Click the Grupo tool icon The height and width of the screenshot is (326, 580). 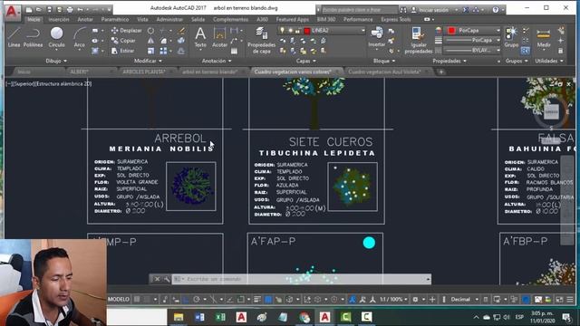[x=511, y=37]
